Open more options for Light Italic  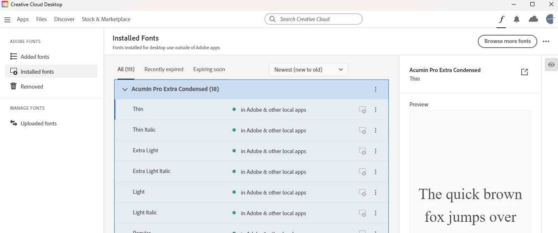[x=376, y=213]
